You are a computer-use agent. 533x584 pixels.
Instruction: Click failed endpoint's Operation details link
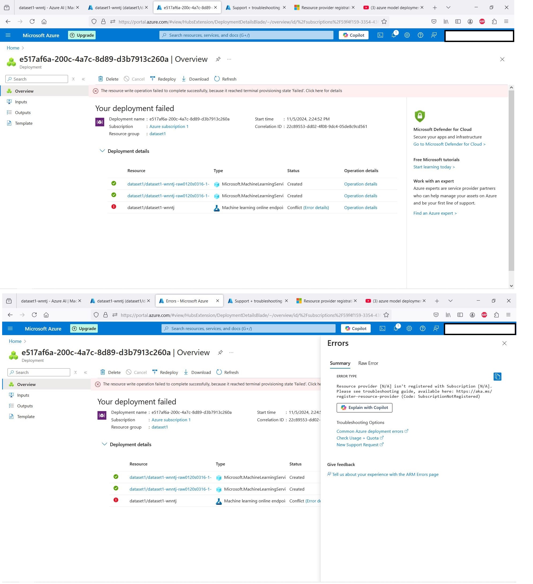point(361,208)
